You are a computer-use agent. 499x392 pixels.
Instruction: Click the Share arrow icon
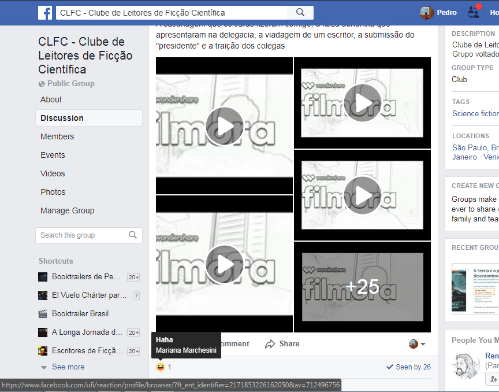[x=270, y=344]
